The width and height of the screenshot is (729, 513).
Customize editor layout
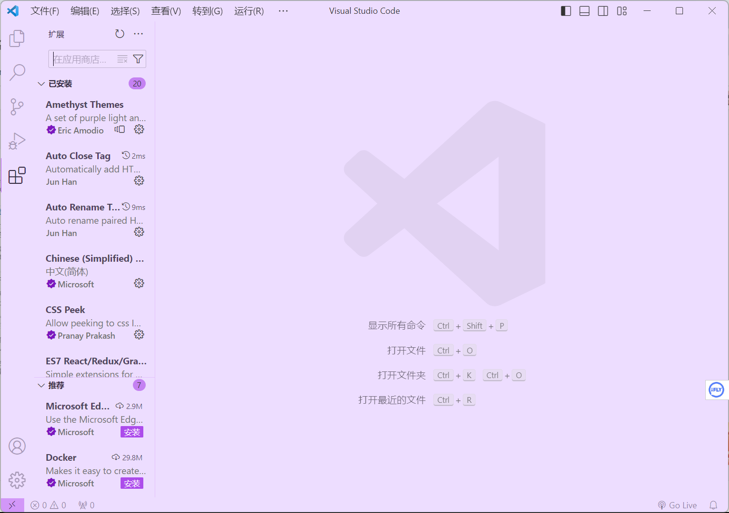click(x=622, y=11)
